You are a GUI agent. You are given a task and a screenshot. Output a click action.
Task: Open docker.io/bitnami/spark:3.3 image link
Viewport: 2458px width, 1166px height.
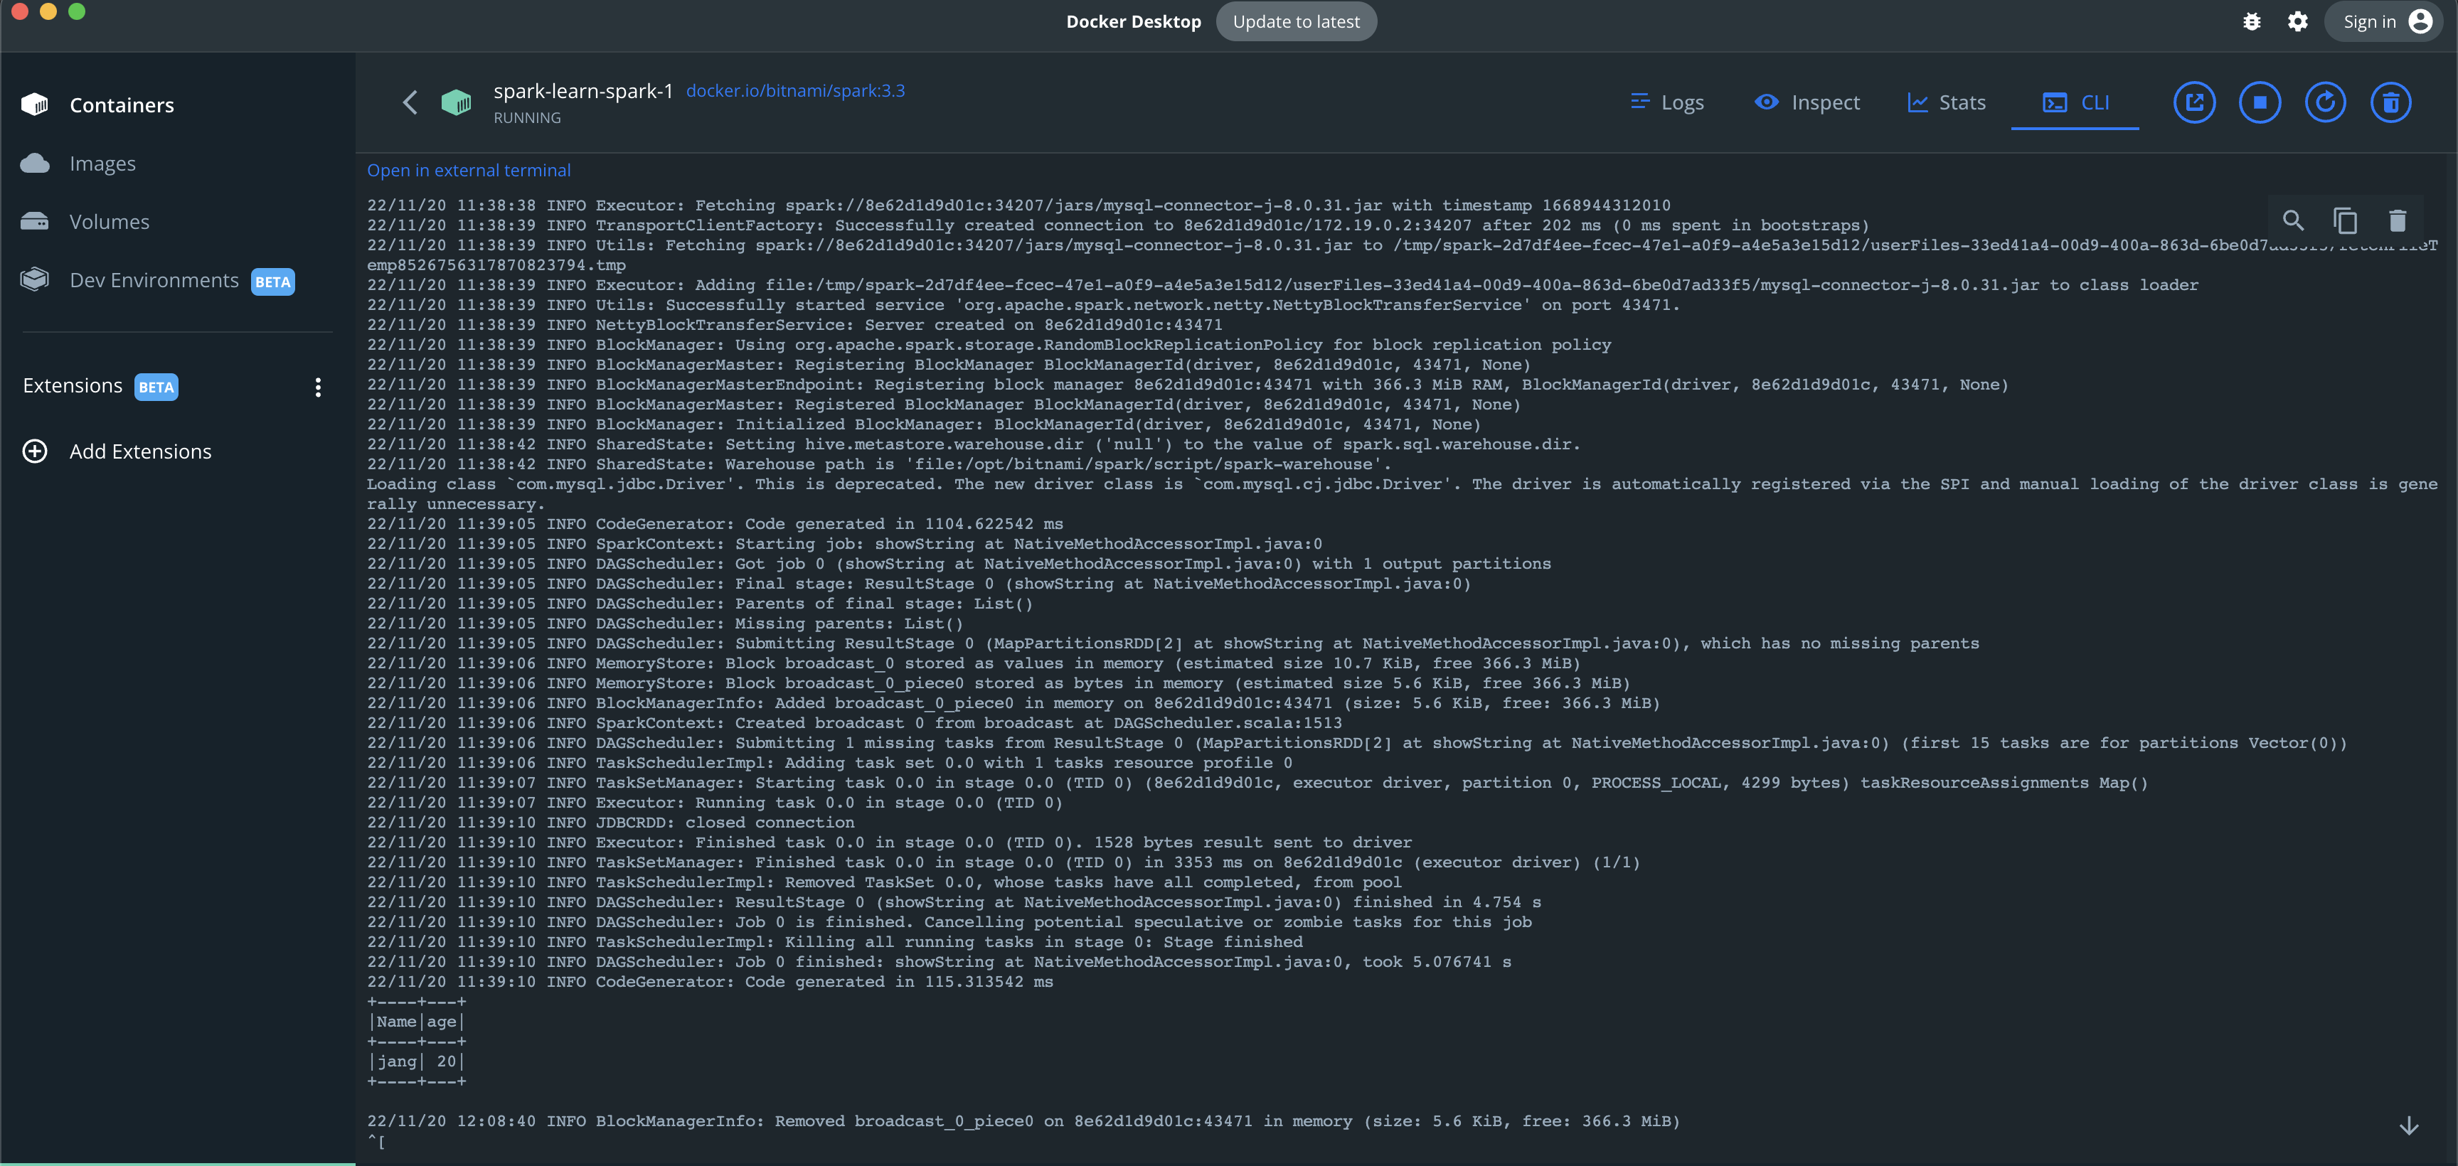795,90
